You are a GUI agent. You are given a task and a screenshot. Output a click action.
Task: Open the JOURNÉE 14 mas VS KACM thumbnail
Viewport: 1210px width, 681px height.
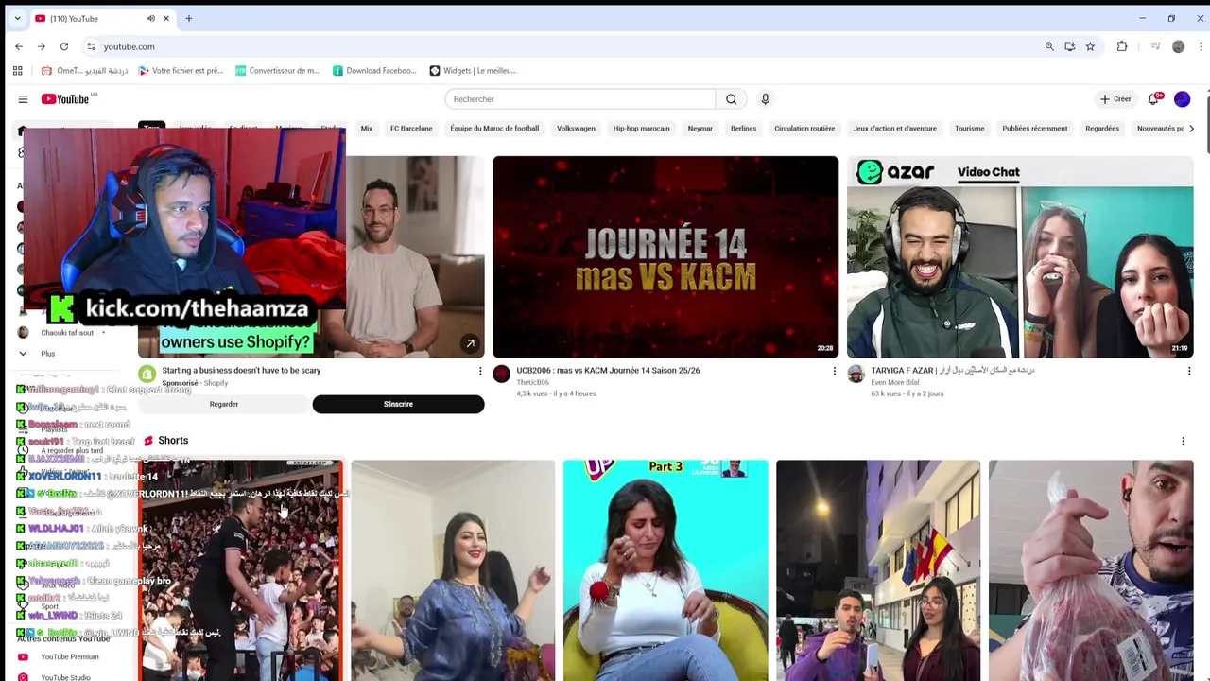(665, 257)
